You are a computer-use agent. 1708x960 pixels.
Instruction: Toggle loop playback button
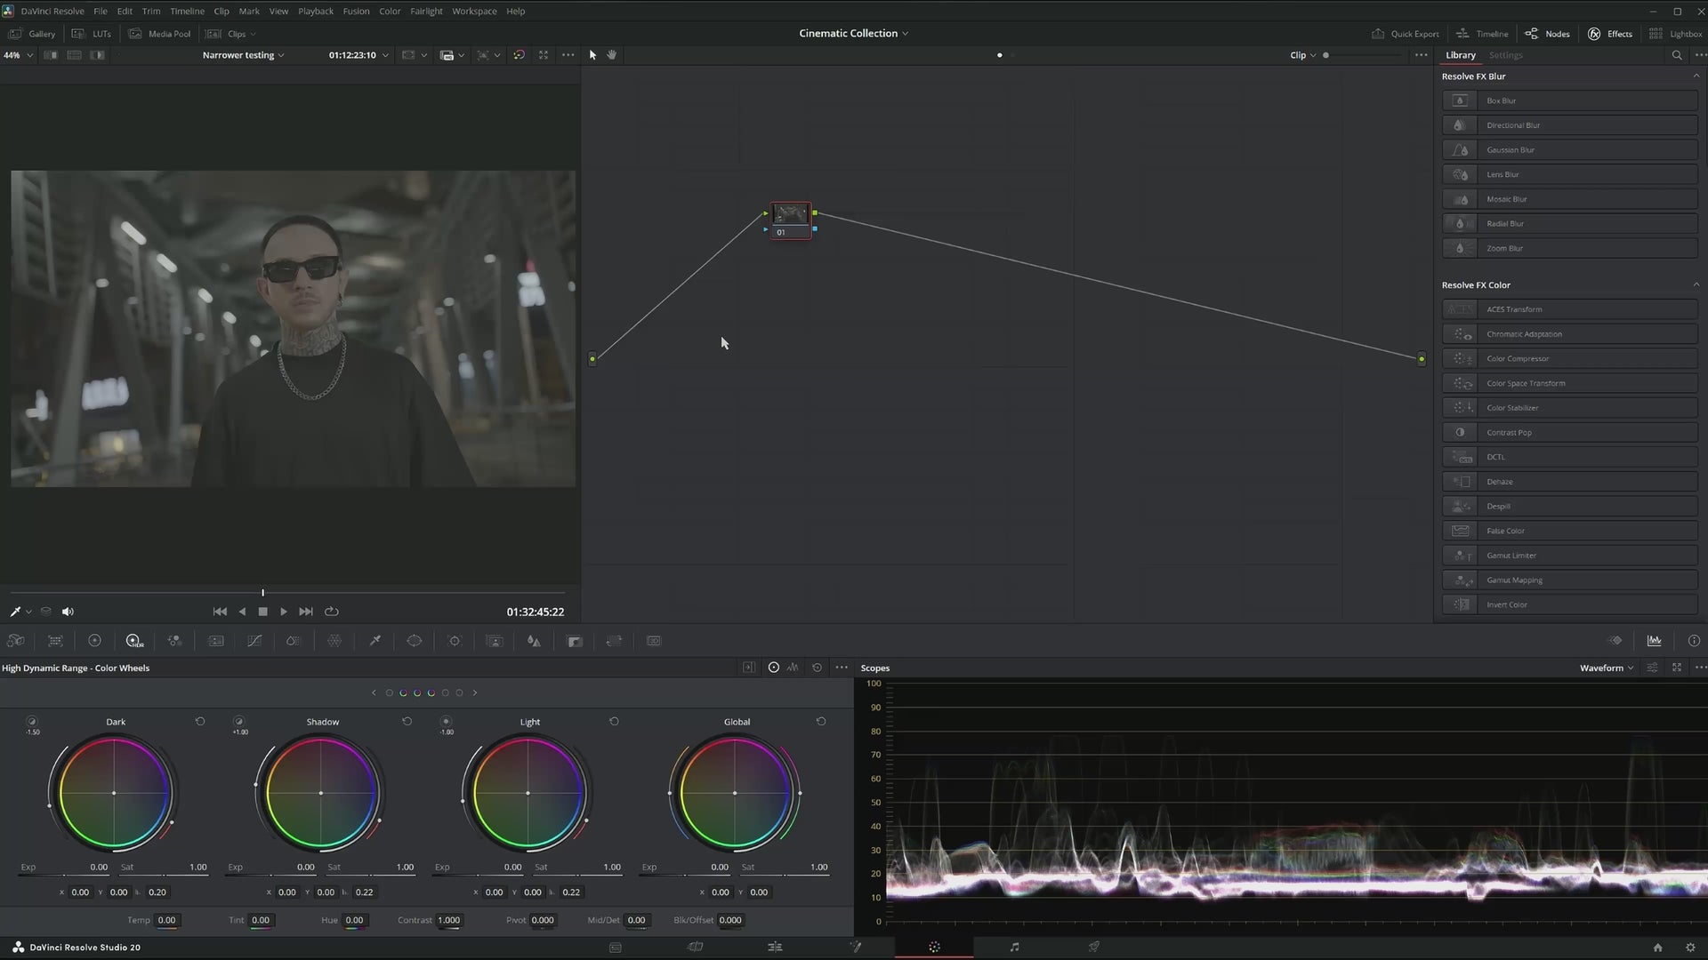pos(332,612)
